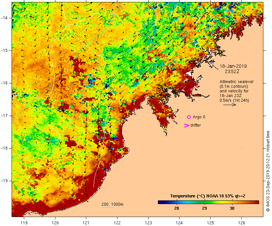Click the '200 1000m' depth contour label
This screenshot has width=272, height=226.
tap(112, 204)
